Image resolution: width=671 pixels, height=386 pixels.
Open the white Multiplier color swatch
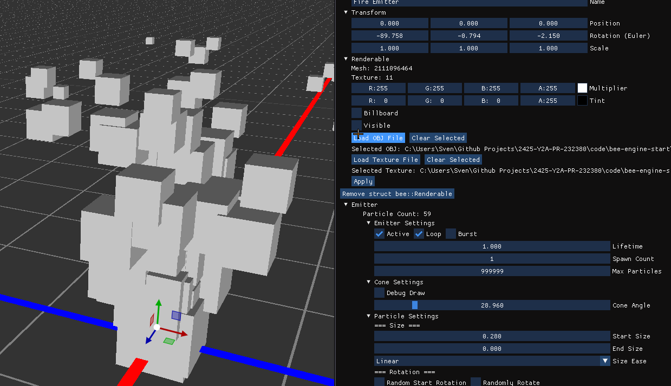point(582,88)
